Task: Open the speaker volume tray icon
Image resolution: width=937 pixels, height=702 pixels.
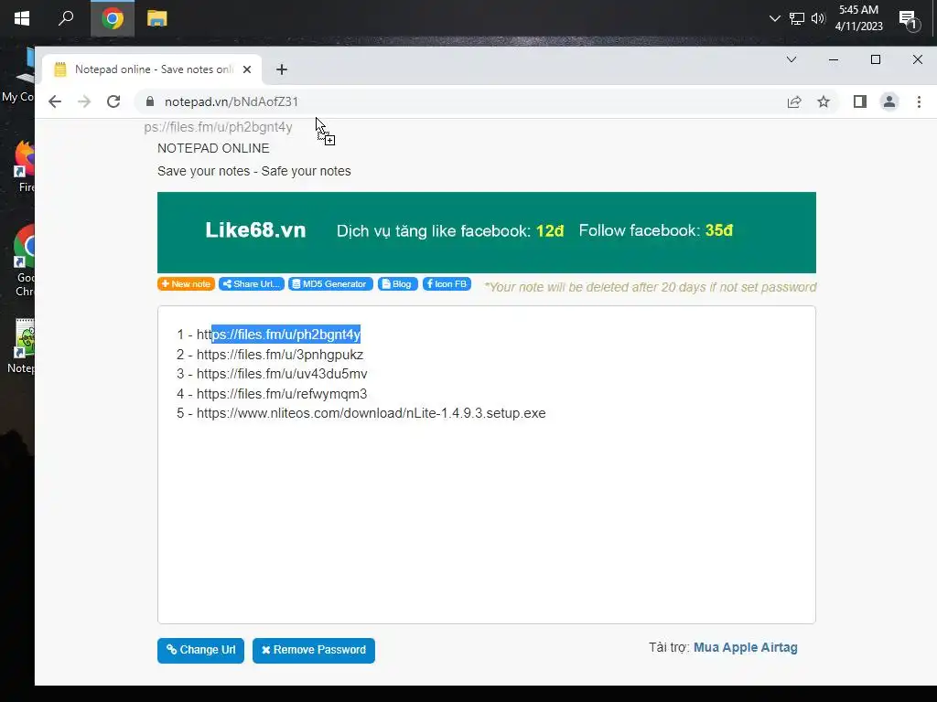Action: click(818, 18)
